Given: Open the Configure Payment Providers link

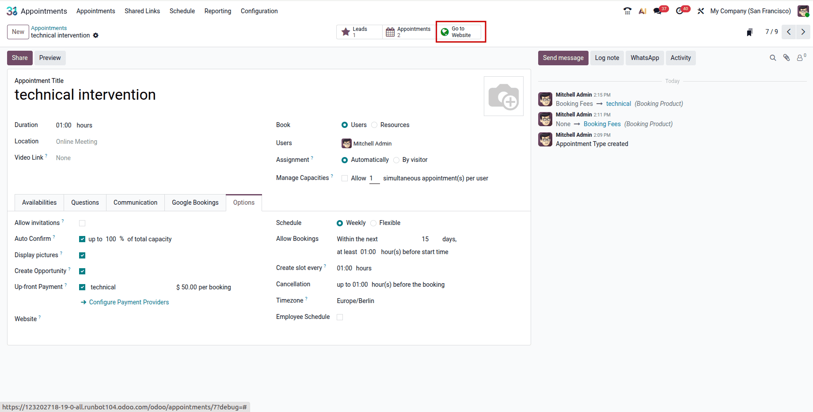Looking at the screenshot, I should click(125, 302).
